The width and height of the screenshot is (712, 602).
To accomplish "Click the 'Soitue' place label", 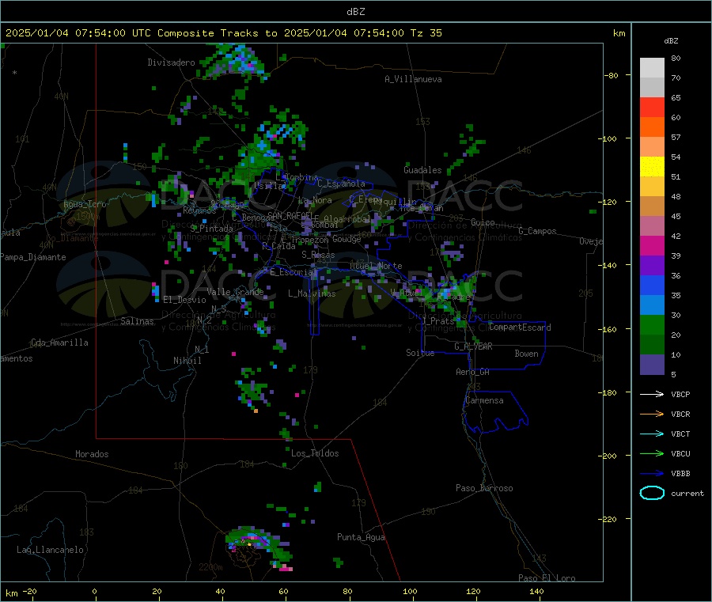I will coord(420,353).
